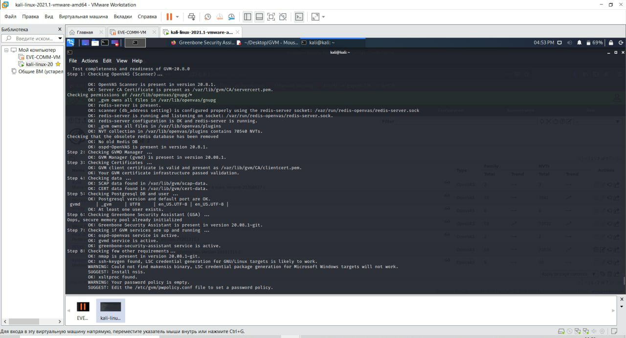Click the stretch guest display icon
The image size is (626, 338).
click(x=315, y=17)
